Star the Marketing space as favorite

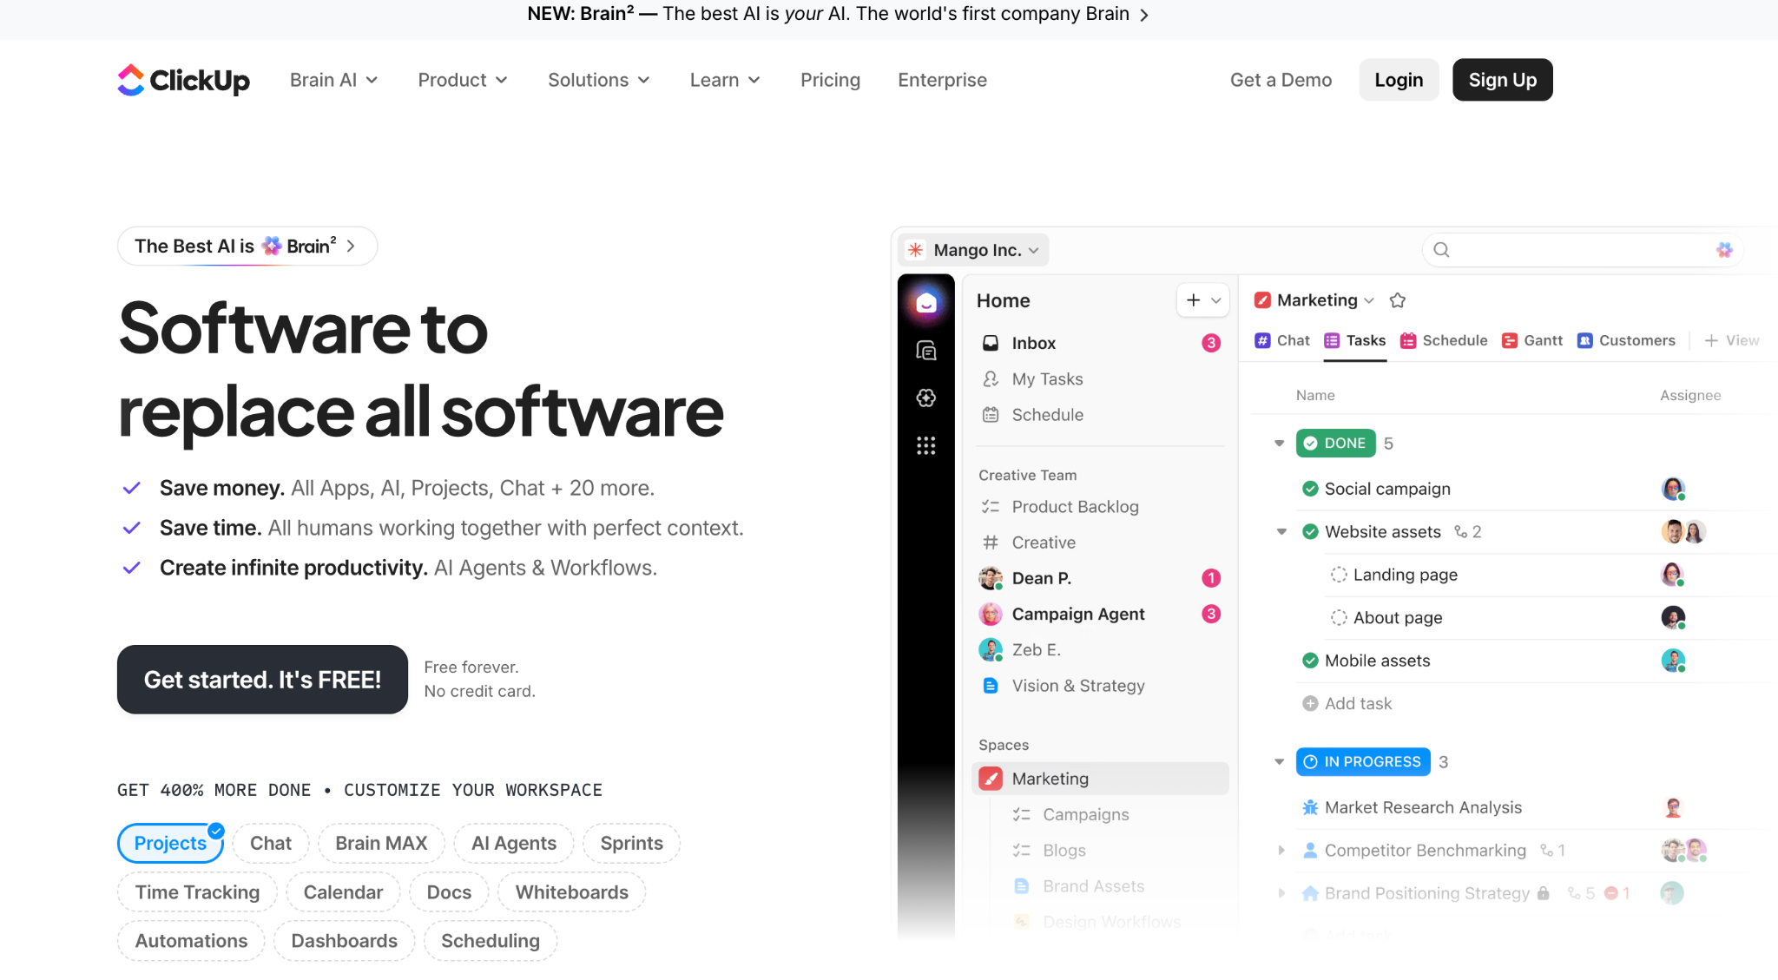(x=1398, y=300)
